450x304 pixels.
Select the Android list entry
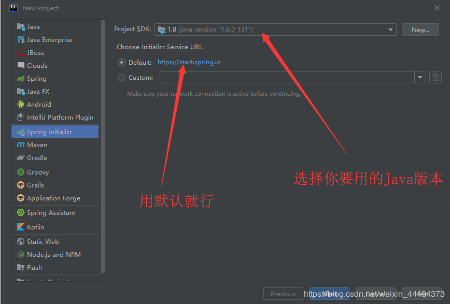tap(55, 105)
